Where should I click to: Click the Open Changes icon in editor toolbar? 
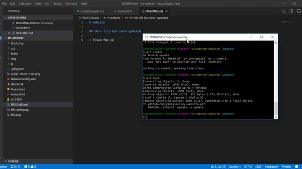[284, 11]
